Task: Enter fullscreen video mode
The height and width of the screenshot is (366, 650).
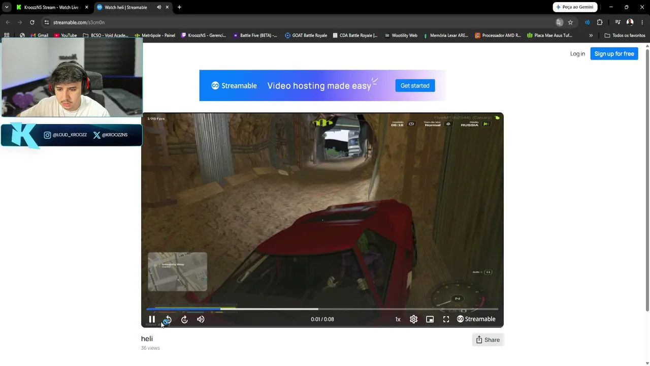Action: [x=446, y=319]
